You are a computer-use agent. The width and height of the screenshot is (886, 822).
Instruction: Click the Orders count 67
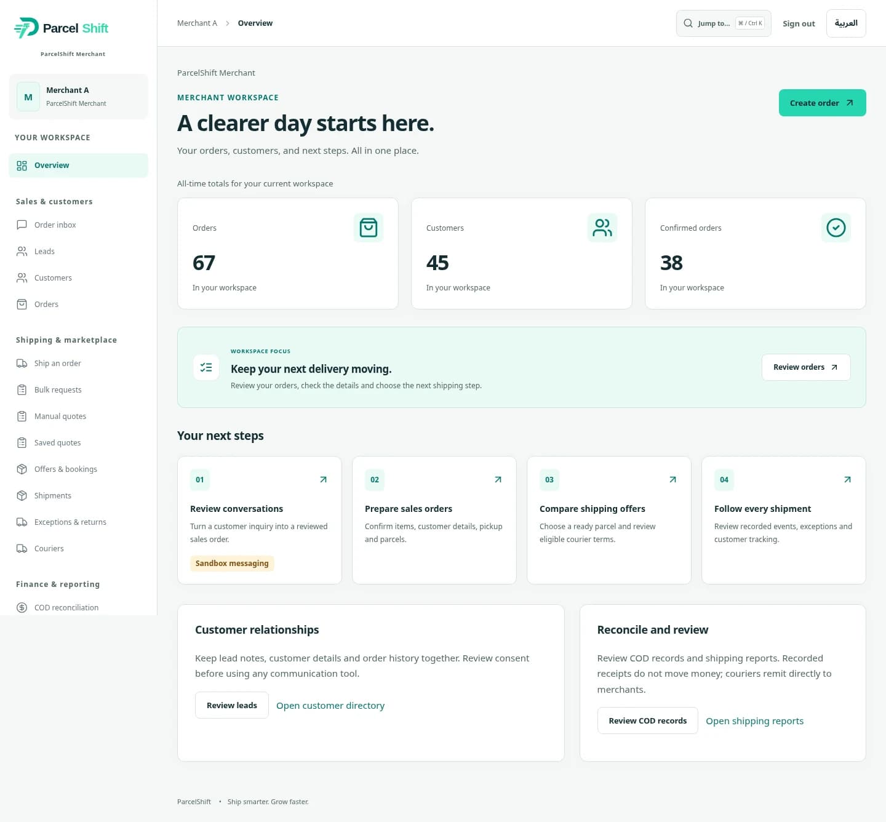[x=204, y=263]
